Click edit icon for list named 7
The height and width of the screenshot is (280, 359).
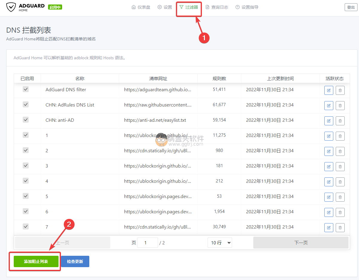tap(329, 228)
